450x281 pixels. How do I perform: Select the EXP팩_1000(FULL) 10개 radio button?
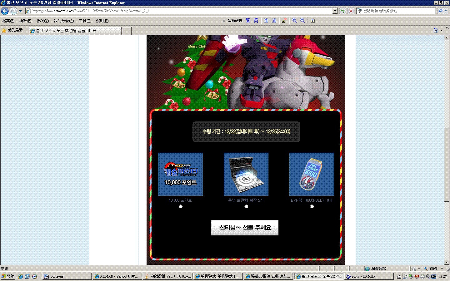click(312, 206)
